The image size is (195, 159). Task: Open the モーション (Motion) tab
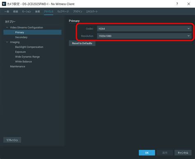27,12
